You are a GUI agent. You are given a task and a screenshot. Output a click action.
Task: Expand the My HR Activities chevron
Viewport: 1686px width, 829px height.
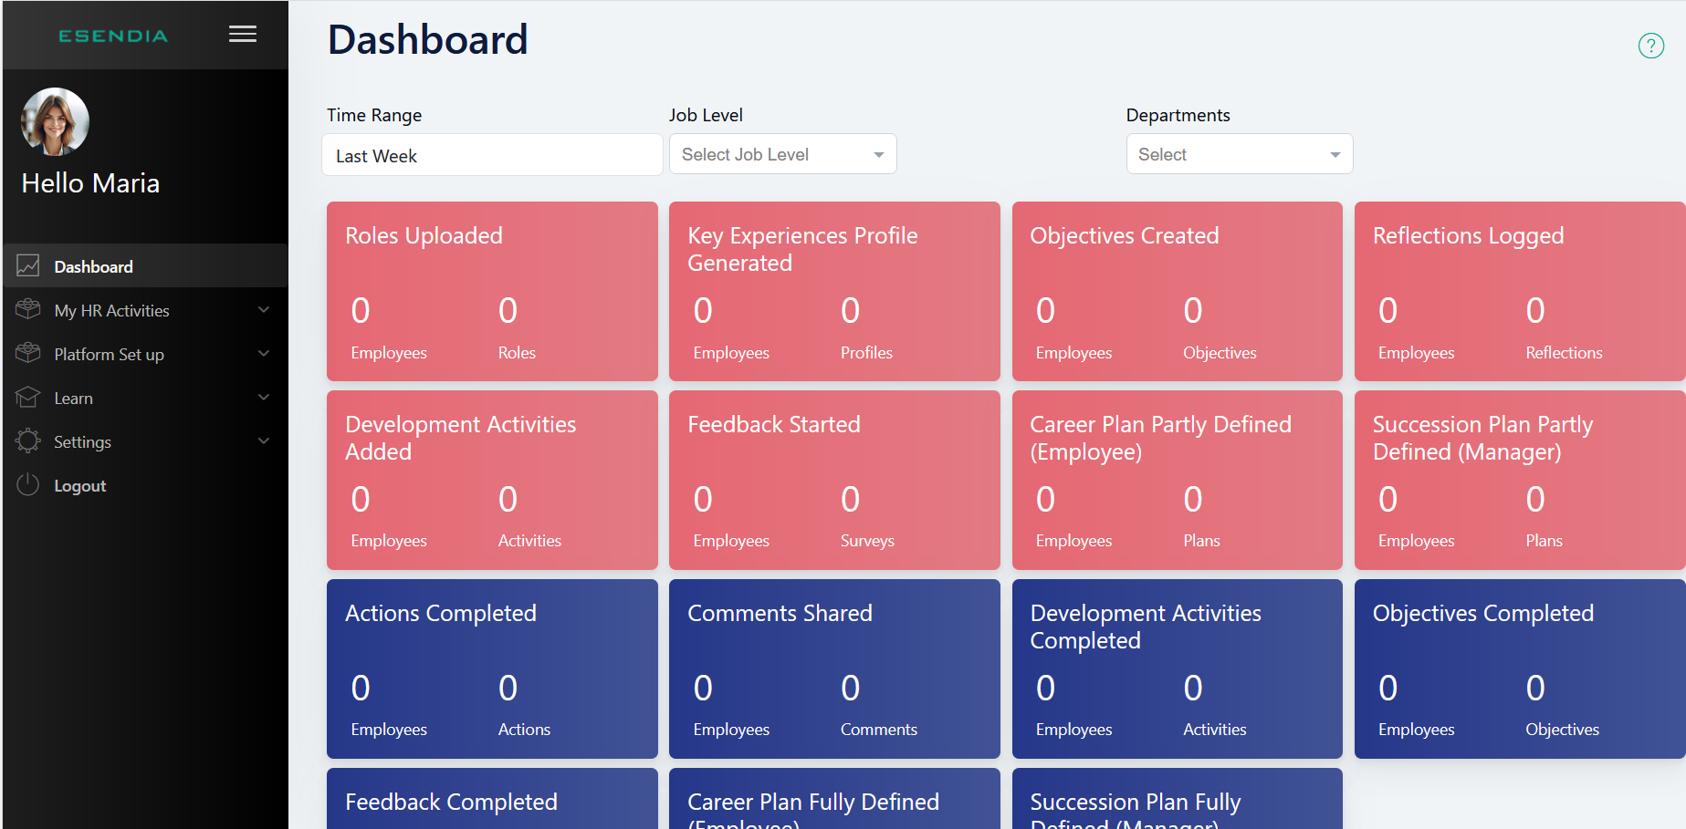tap(264, 310)
